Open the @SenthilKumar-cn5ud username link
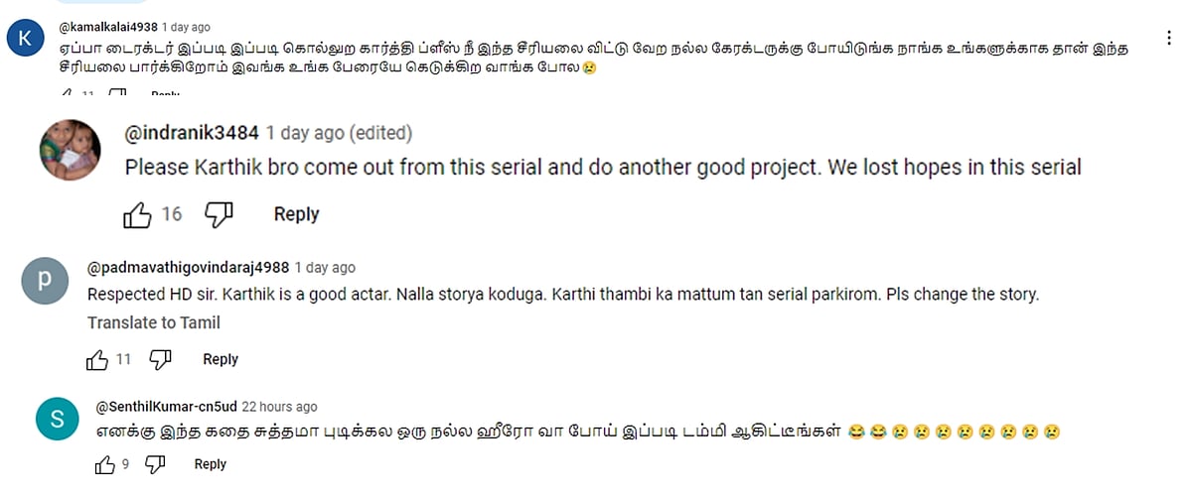 165,407
